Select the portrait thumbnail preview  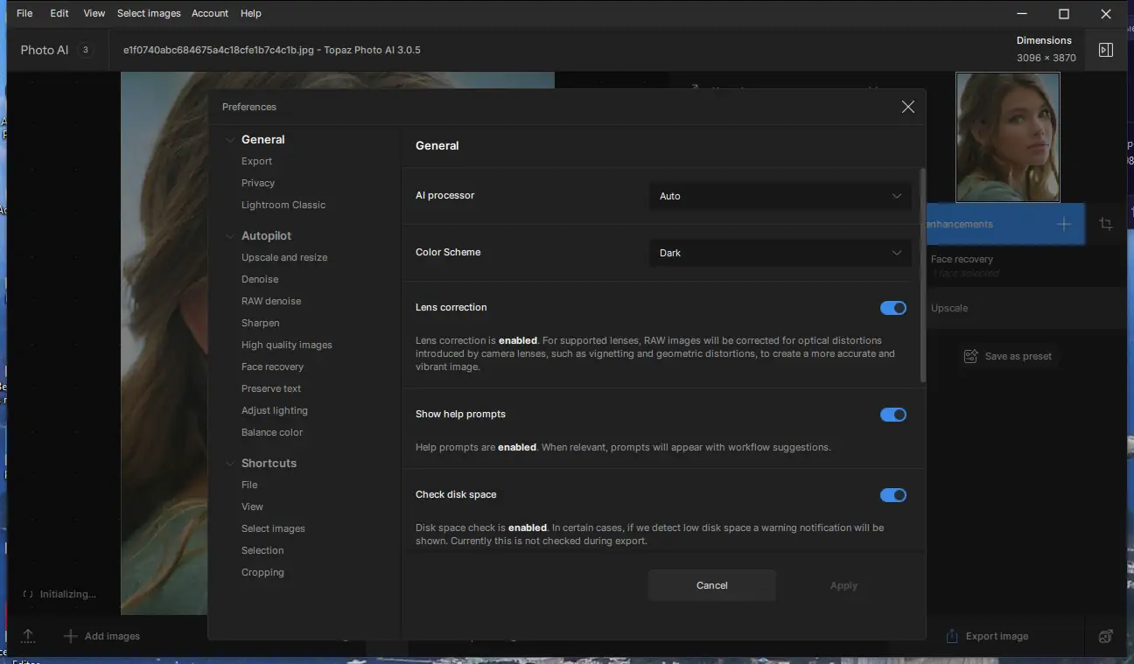(x=1008, y=137)
